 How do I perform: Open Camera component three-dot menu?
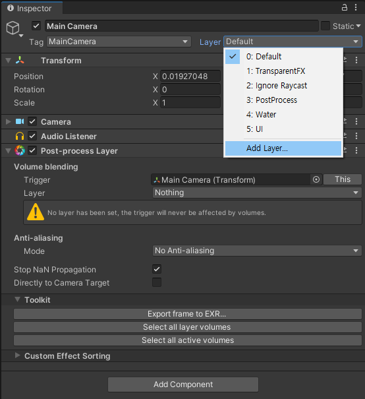pos(356,121)
